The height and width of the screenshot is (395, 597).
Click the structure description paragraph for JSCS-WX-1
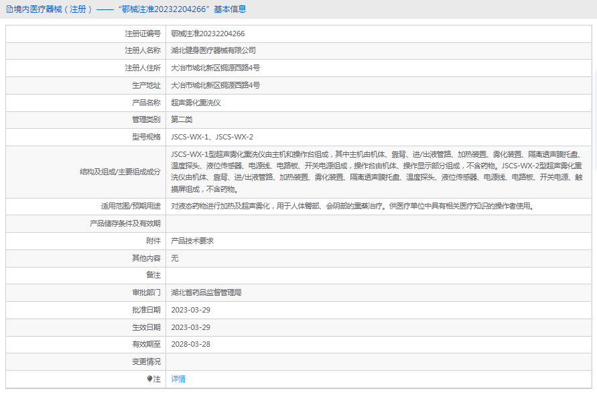[377, 172]
